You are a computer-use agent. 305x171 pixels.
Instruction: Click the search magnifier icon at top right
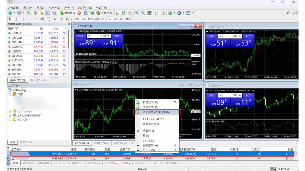coord(288,13)
